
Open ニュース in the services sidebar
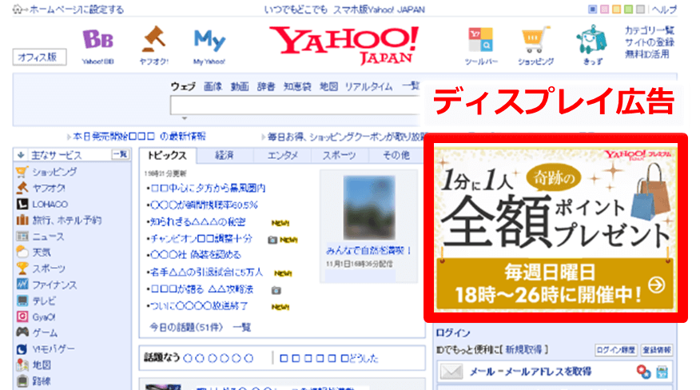(x=48, y=237)
